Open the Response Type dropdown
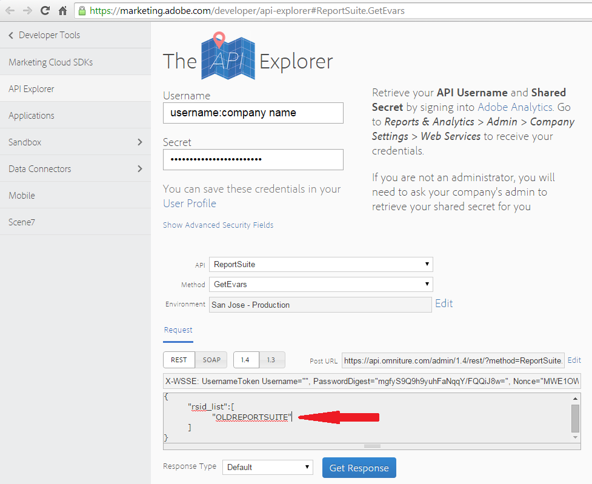Screen dimensions: 592x484 [268, 468]
